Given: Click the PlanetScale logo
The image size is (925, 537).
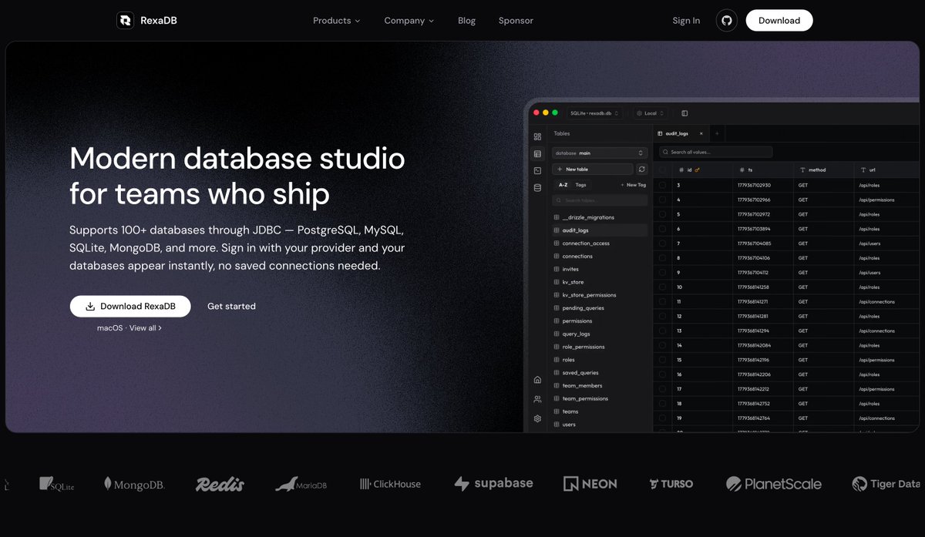Looking at the screenshot, I should tap(774, 484).
